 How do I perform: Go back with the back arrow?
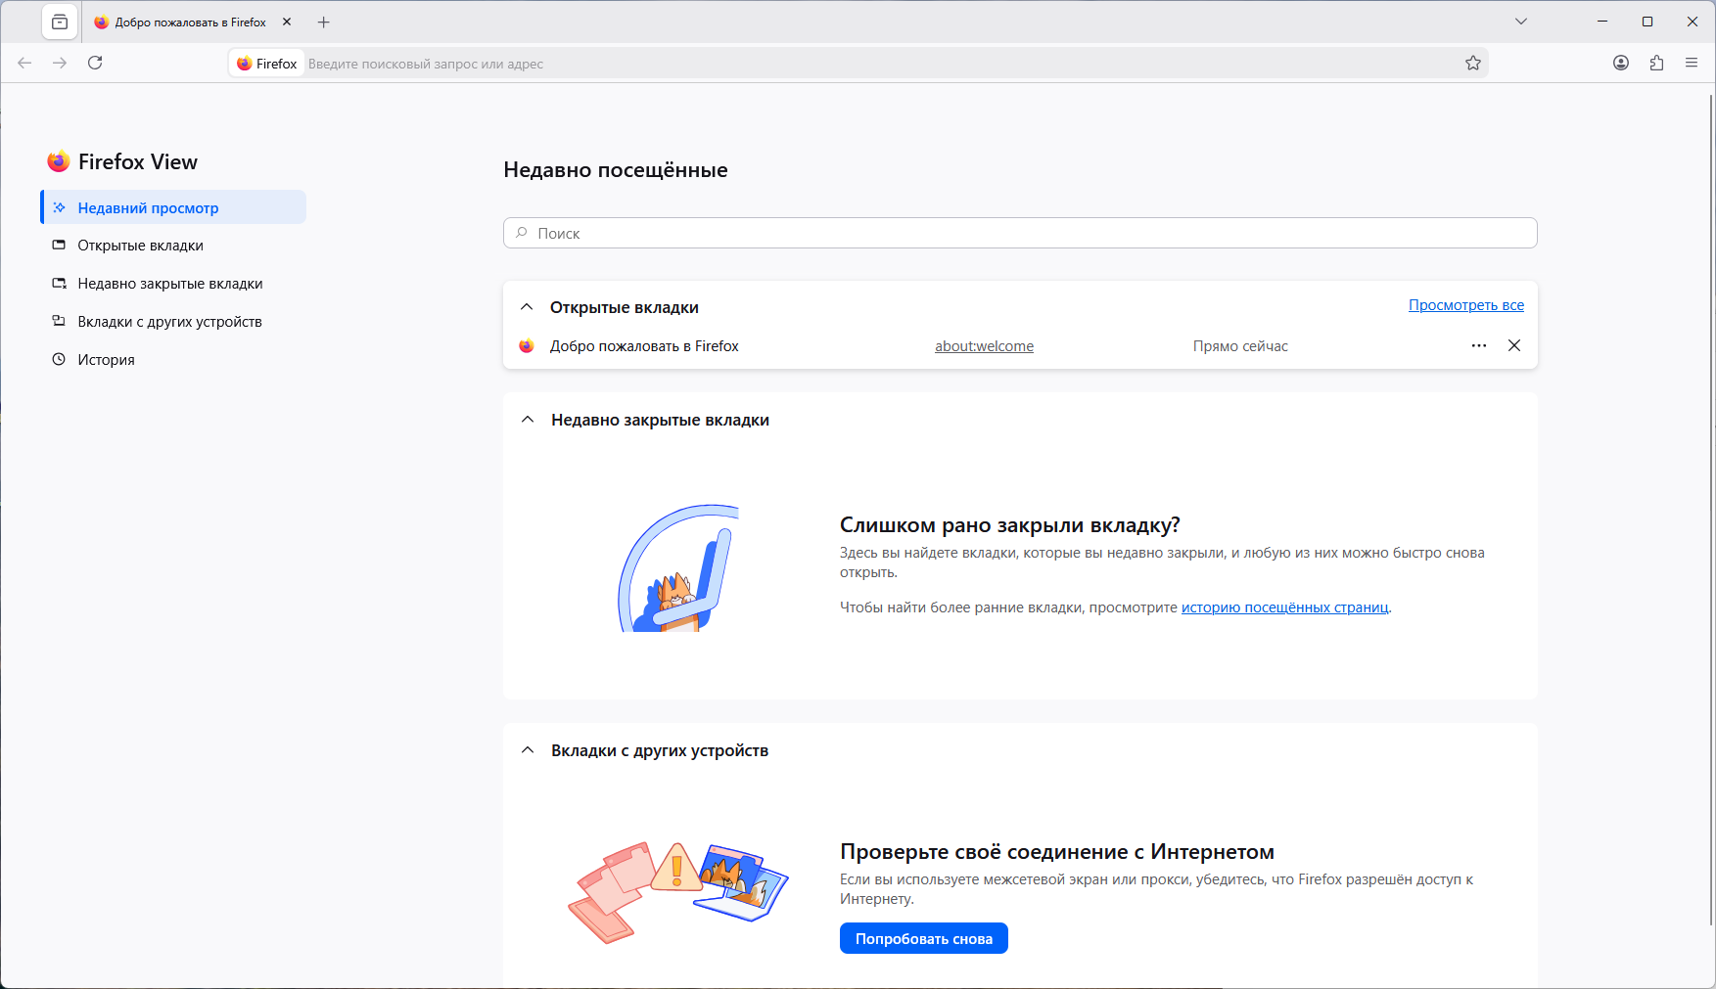point(24,63)
